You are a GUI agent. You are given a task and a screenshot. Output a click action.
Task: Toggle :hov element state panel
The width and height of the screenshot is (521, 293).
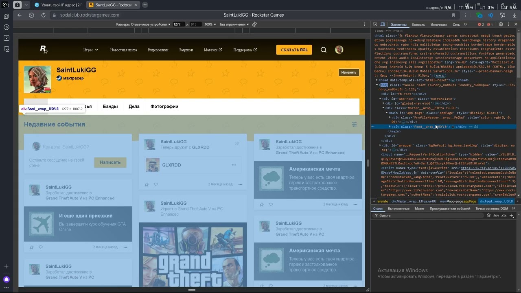[496, 216]
